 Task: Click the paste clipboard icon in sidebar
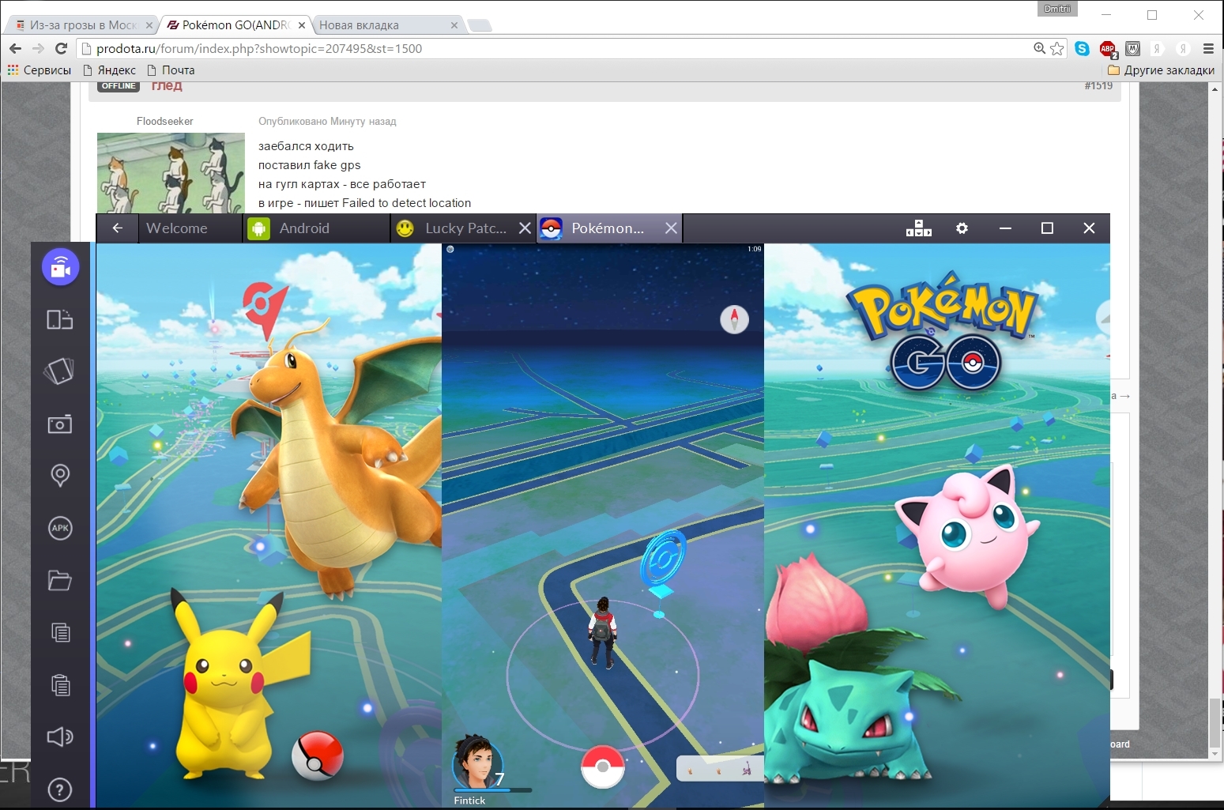[60, 684]
